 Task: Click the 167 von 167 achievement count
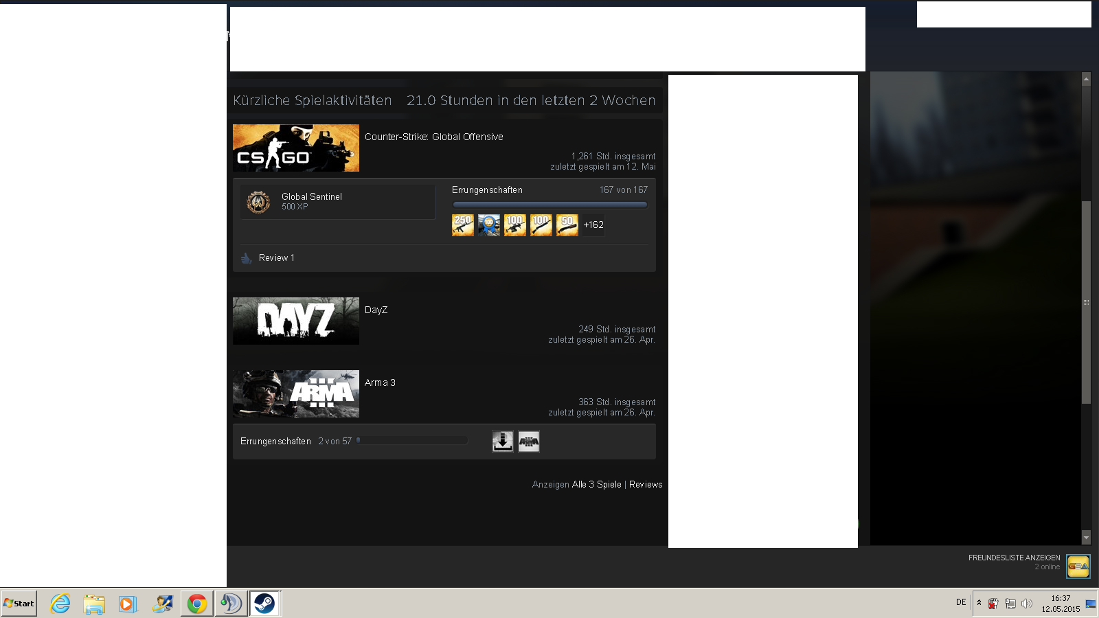[x=624, y=190]
